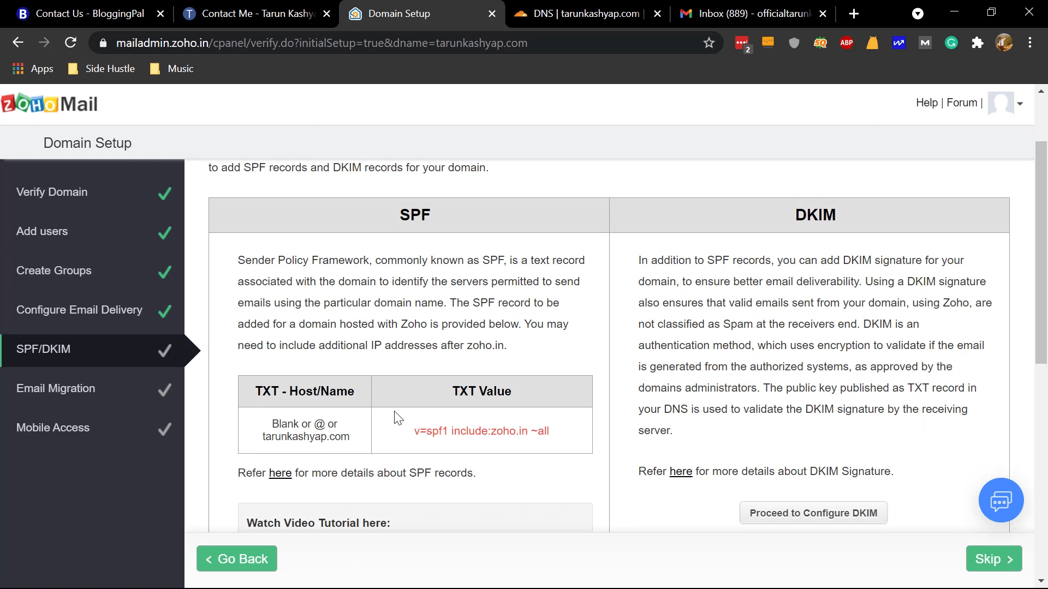Image resolution: width=1048 pixels, height=589 pixels.
Task: Toggle the Configure Email Delivery checkmark
Action: 165,311
